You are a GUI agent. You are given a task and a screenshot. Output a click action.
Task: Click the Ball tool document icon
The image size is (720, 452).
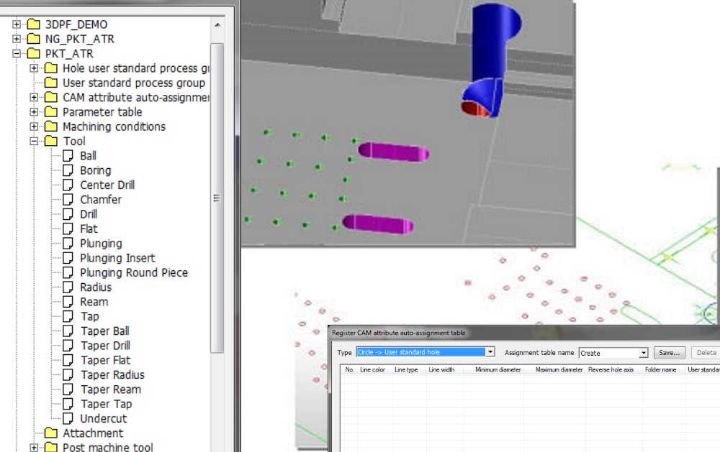point(68,156)
